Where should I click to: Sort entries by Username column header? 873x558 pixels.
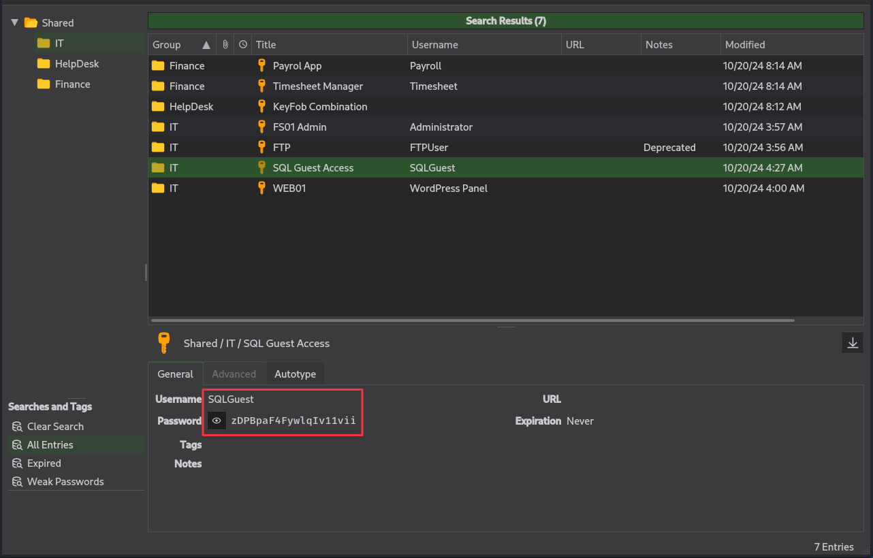(484, 45)
